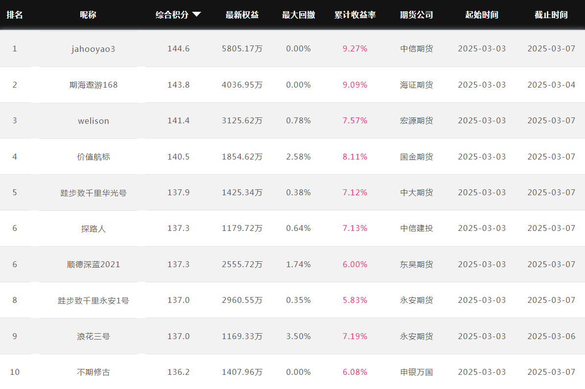Select return rate 9.09%

click(x=355, y=85)
